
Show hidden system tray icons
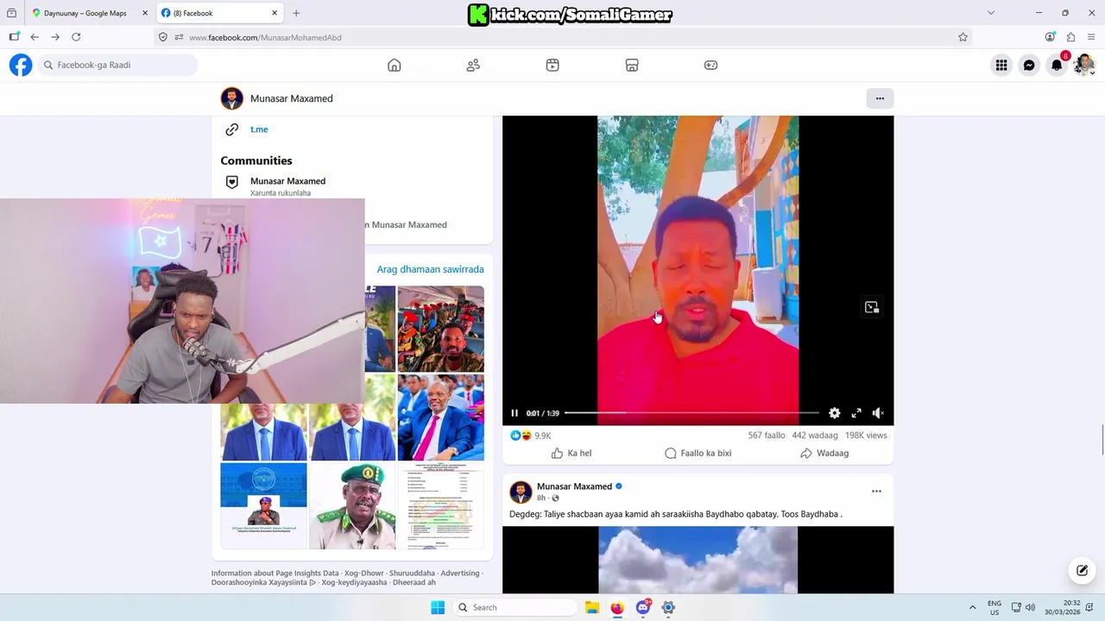pyautogui.click(x=973, y=607)
